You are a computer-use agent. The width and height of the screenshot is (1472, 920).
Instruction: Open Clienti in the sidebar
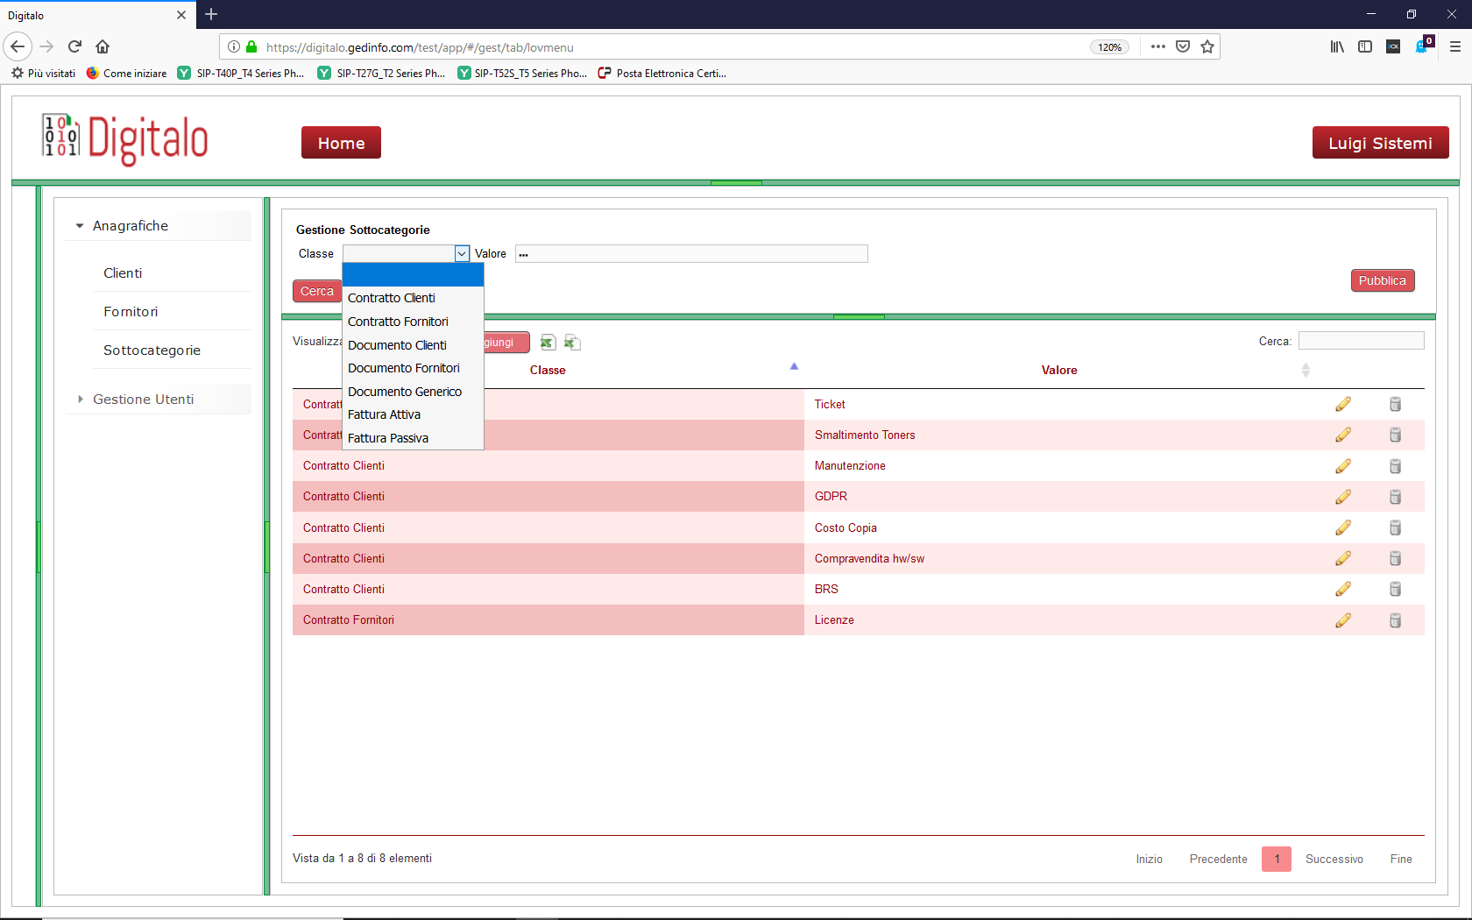pos(123,273)
